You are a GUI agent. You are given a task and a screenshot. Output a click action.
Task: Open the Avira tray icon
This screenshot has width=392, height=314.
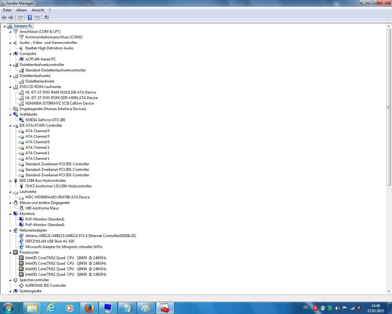(x=315, y=308)
